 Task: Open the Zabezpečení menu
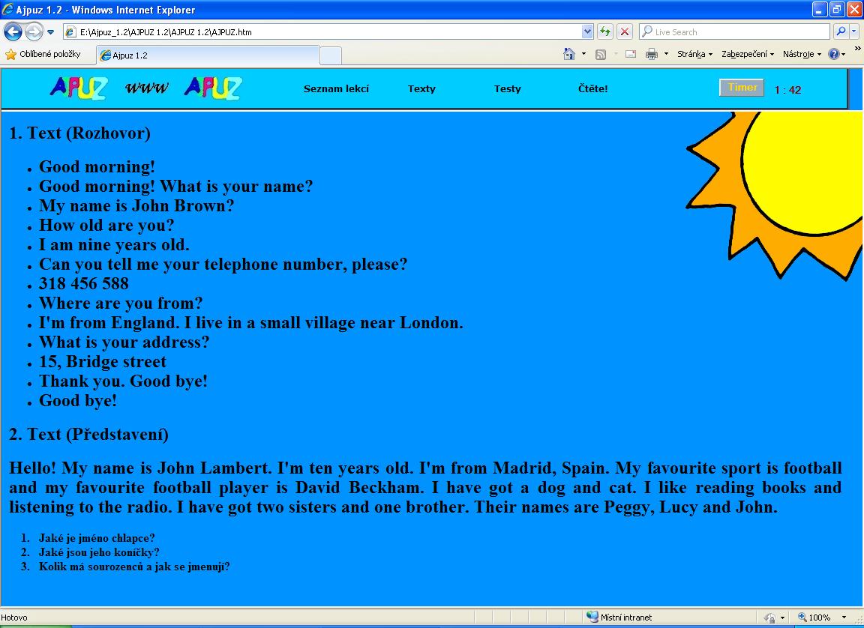[748, 54]
